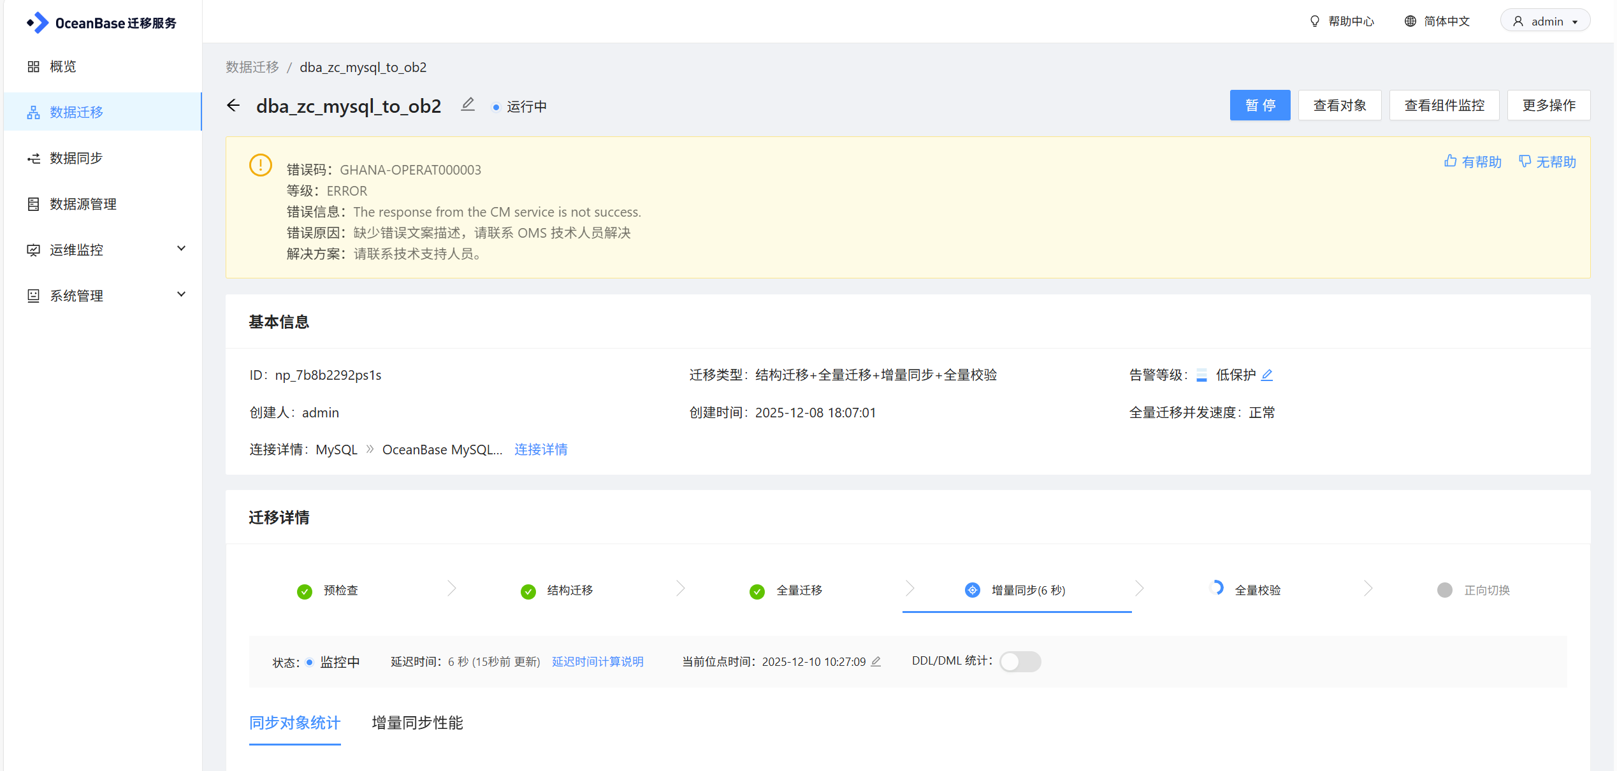Click the 增量同步 step target icon

972,590
